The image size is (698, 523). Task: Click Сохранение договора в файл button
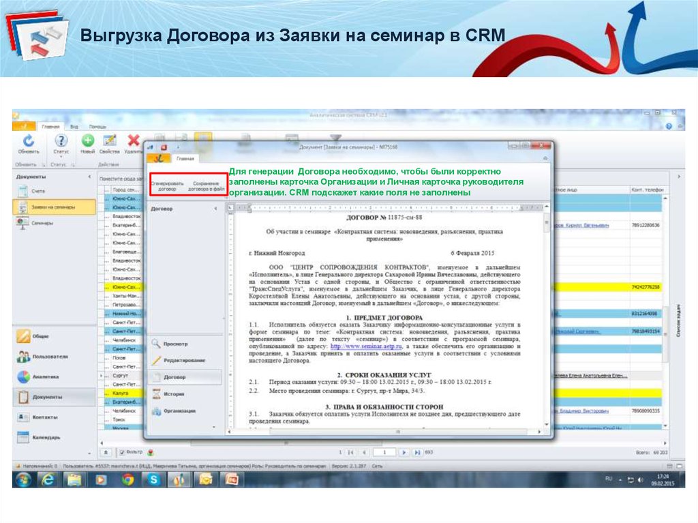pyautogui.click(x=206, y=185)
